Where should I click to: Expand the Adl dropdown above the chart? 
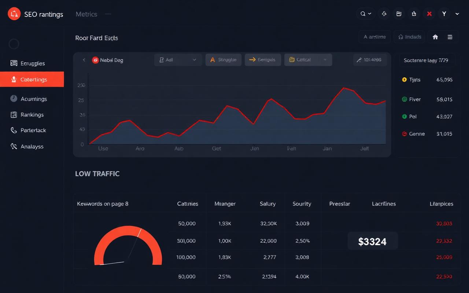178,60
